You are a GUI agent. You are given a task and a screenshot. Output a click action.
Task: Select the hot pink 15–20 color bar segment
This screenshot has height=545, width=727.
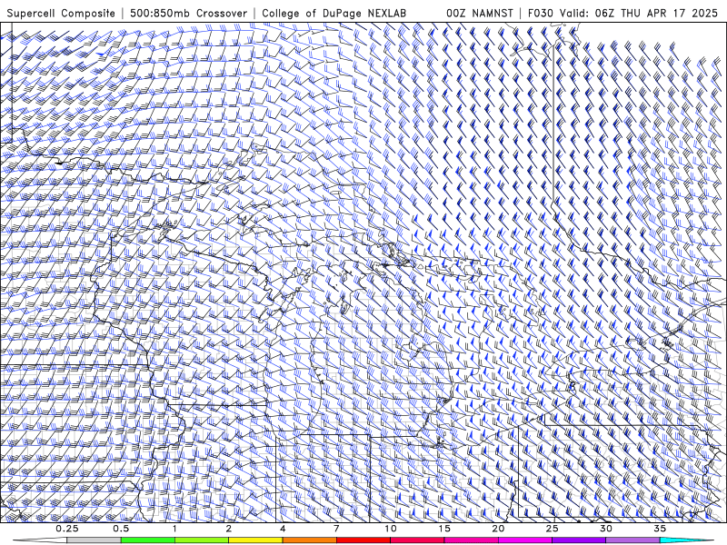[x=471, y=540]
